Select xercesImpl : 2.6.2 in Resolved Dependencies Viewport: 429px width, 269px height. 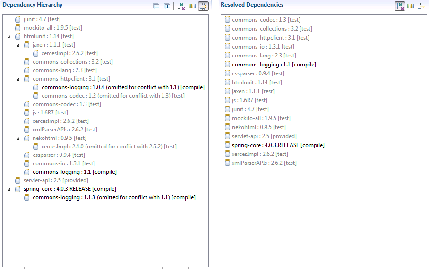(260, 154)
